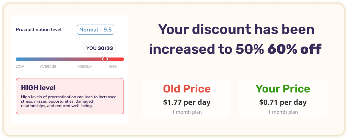
Task: Click the red procrastination slider handle
Action: (105, 59)
